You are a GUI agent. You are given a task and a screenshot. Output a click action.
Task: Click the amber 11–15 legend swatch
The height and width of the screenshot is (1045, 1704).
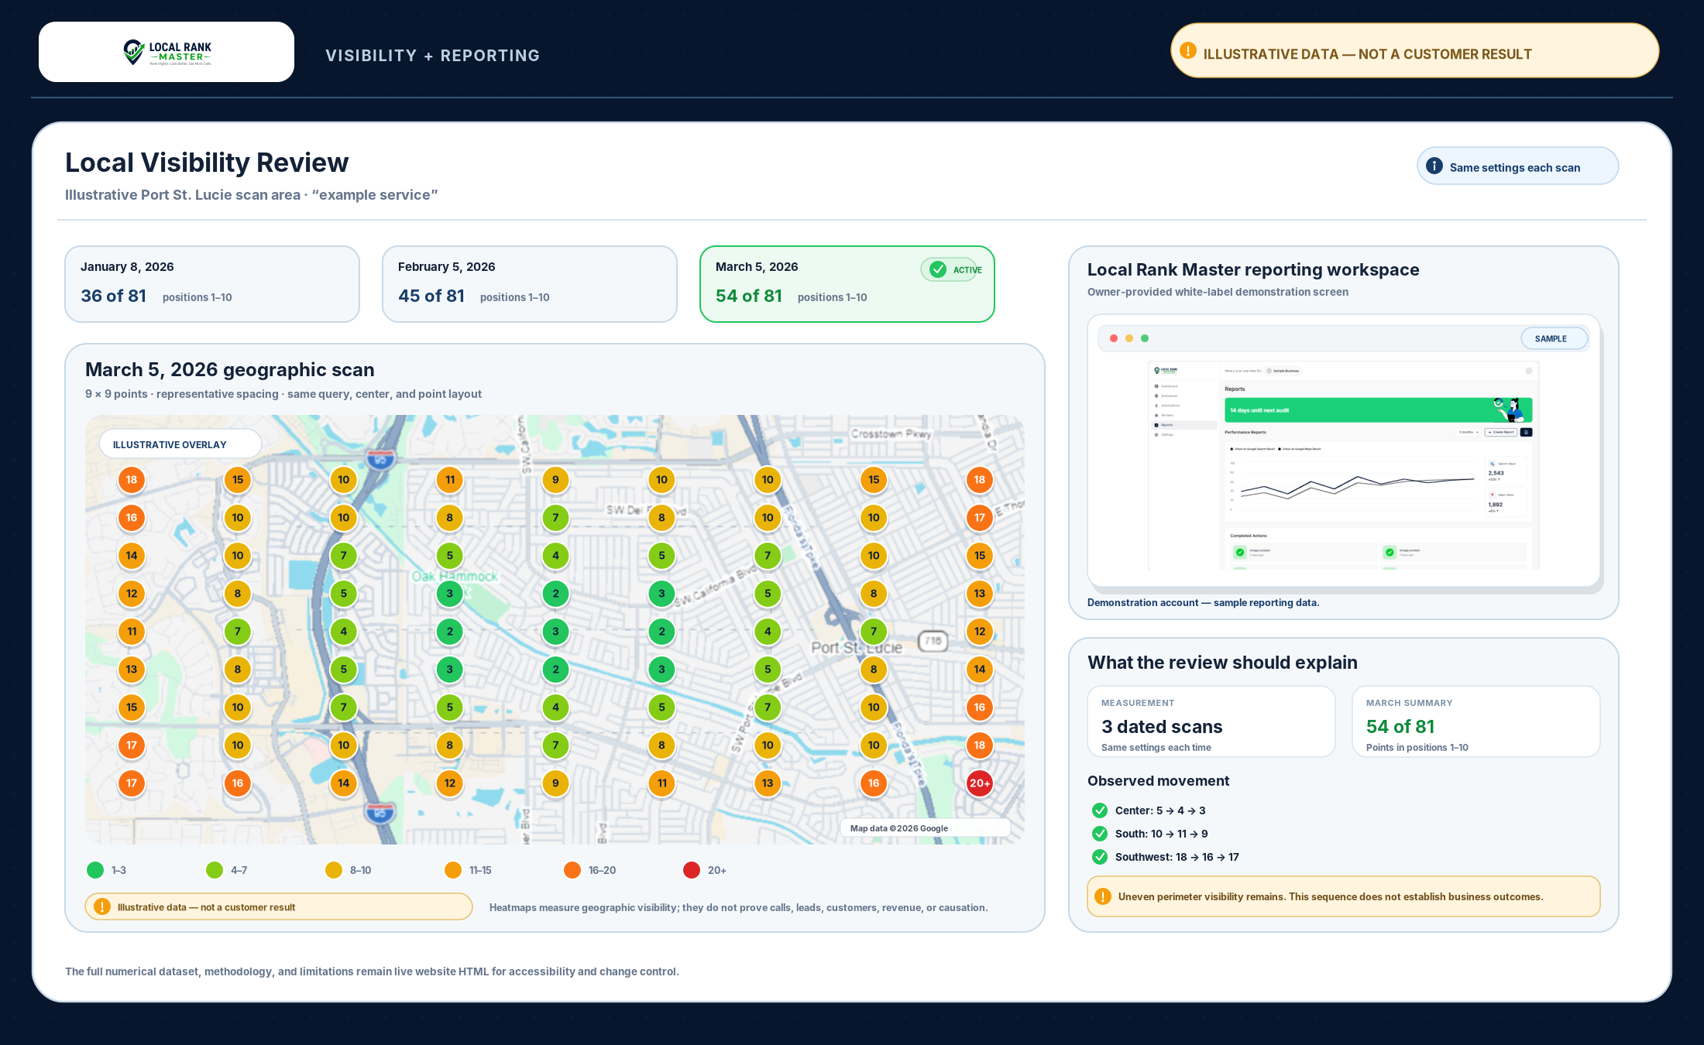(453, 870)
